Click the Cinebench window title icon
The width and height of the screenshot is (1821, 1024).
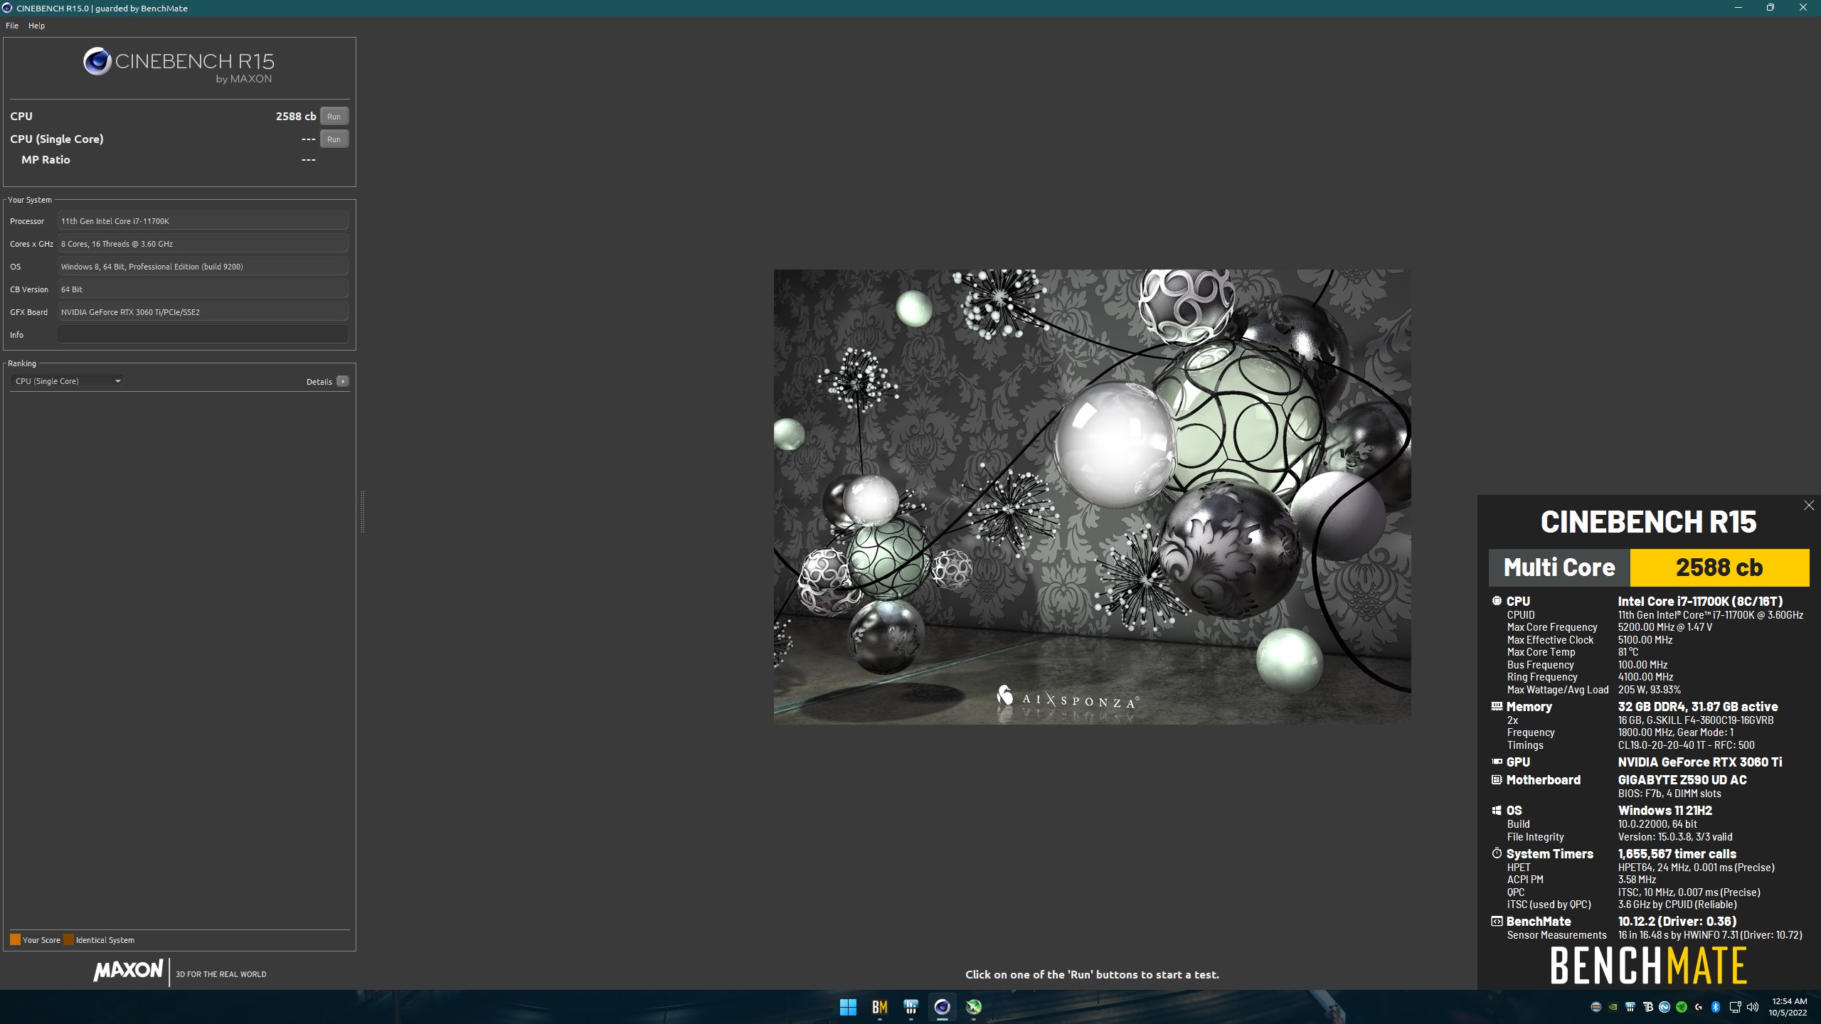tap(8, 8)
